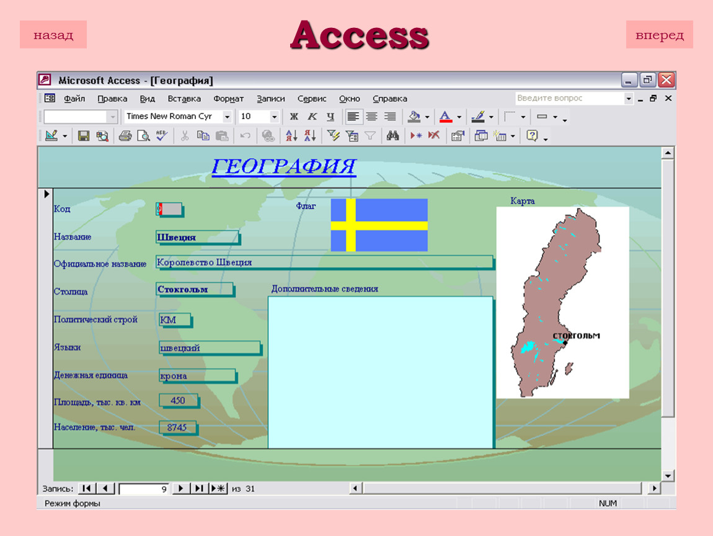
Task: Click the Save diskette icon
Action: (83, 136)
